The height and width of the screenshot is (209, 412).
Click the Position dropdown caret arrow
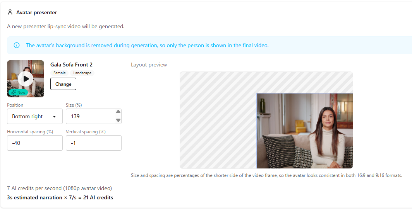point(54,117)
